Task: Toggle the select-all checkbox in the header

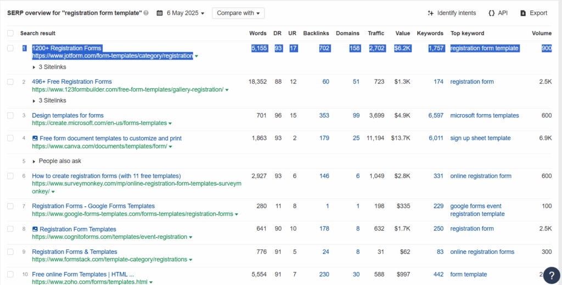Action: tap(10, 33)
